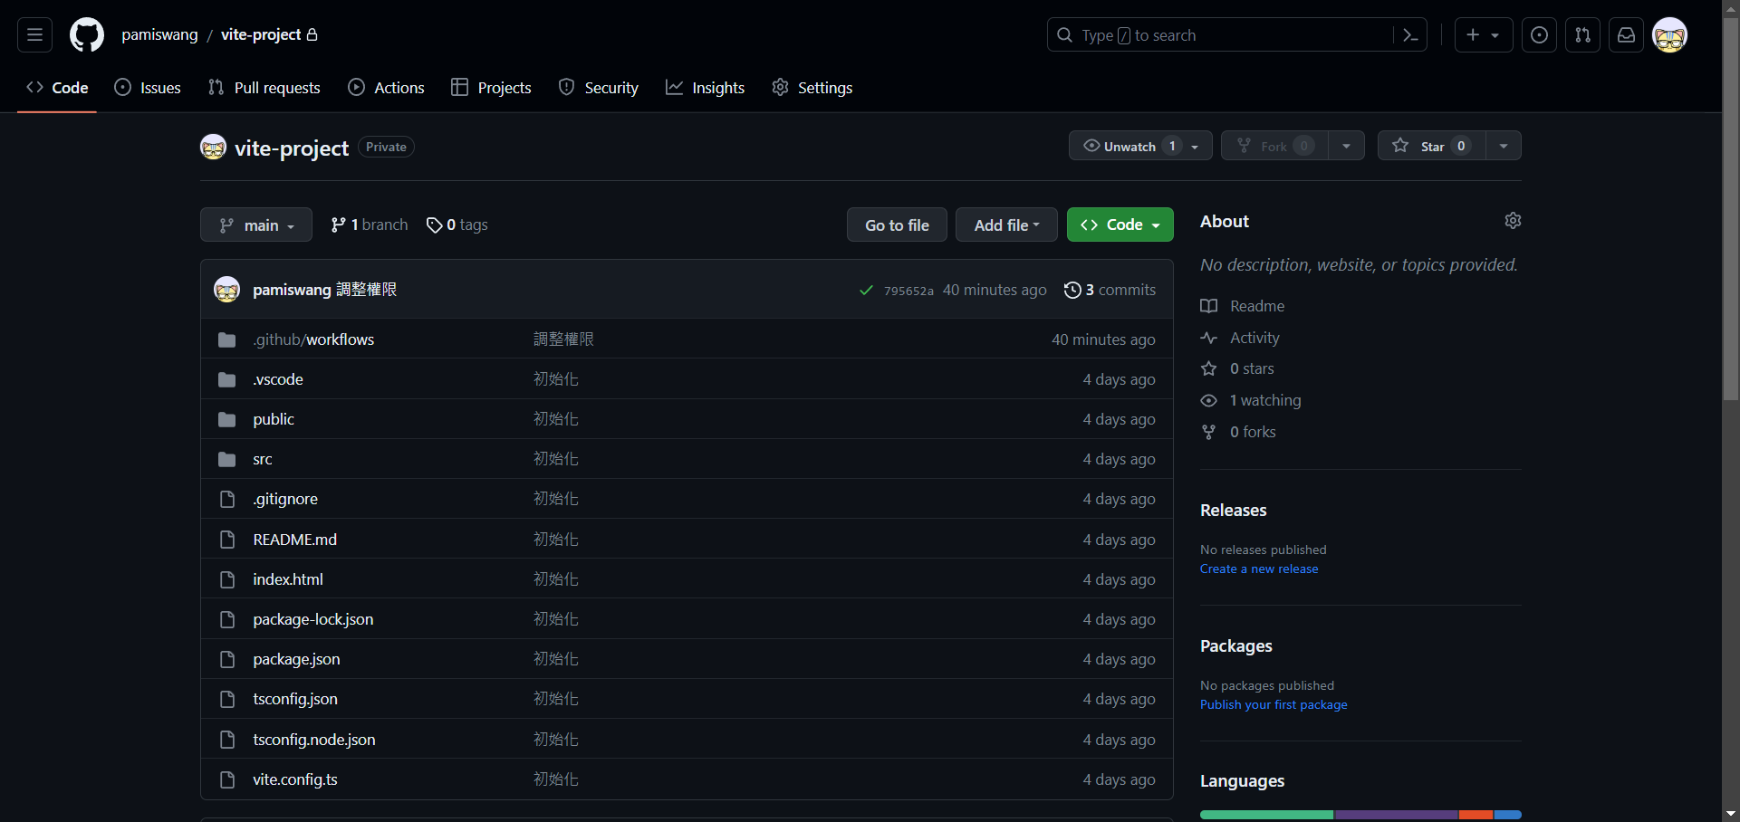Screen dimensions: 1740x822
Task: Click the Readme book icon
Action: [x=1208, y=306]
